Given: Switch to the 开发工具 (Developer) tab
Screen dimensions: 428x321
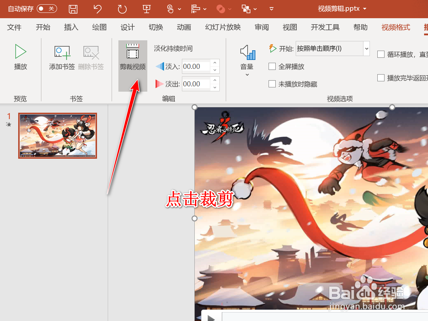Looking at the screenshot, I should pos(325,27).
